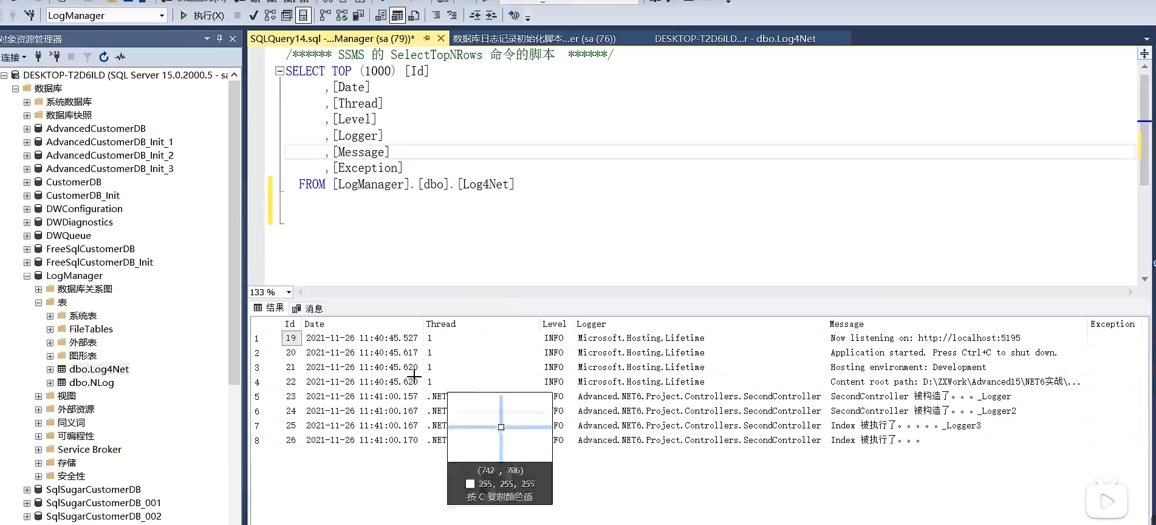The image size is (1156, 525).
Task: Open the Query Options icon
Action: click(287, 15)
